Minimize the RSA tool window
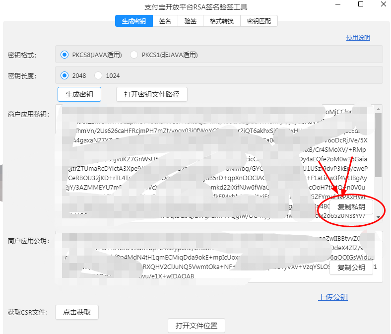Image resolution: width=391 pixels, height=334 pixels. pyautogui.click(x=338, y=4)
